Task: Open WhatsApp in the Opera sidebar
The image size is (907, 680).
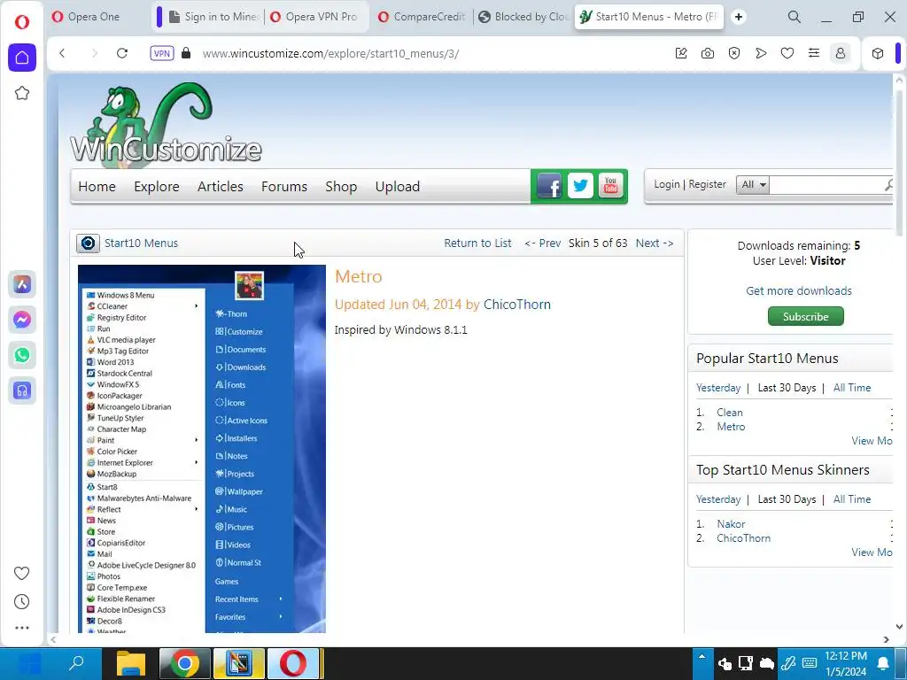Action: click(x=22, y=355)
